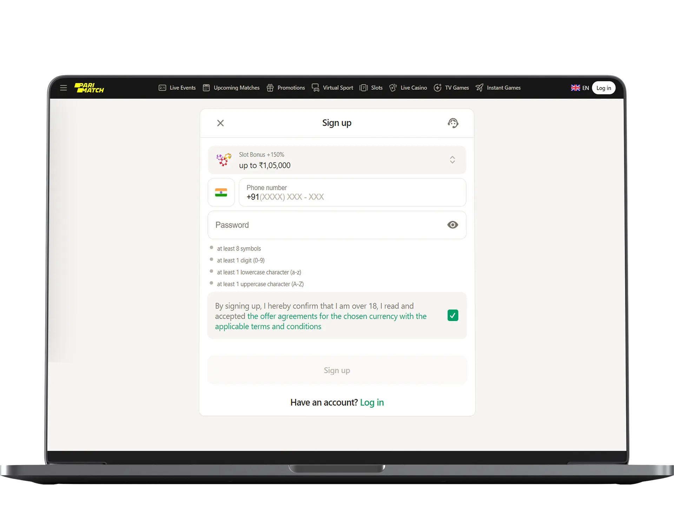Click the Live Casino dice icon
Screen dimensions: 674x505
pos(393,88)
